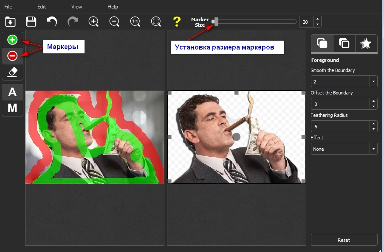
Task: Switch to the star effects tab
Action: (x=365, y=44)
